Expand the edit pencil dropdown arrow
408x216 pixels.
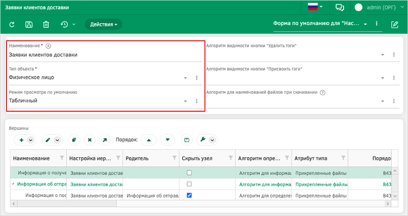coord(57,140)
